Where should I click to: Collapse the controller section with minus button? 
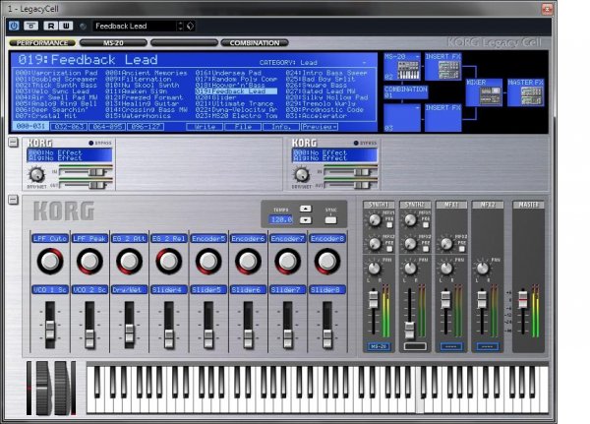13,200
